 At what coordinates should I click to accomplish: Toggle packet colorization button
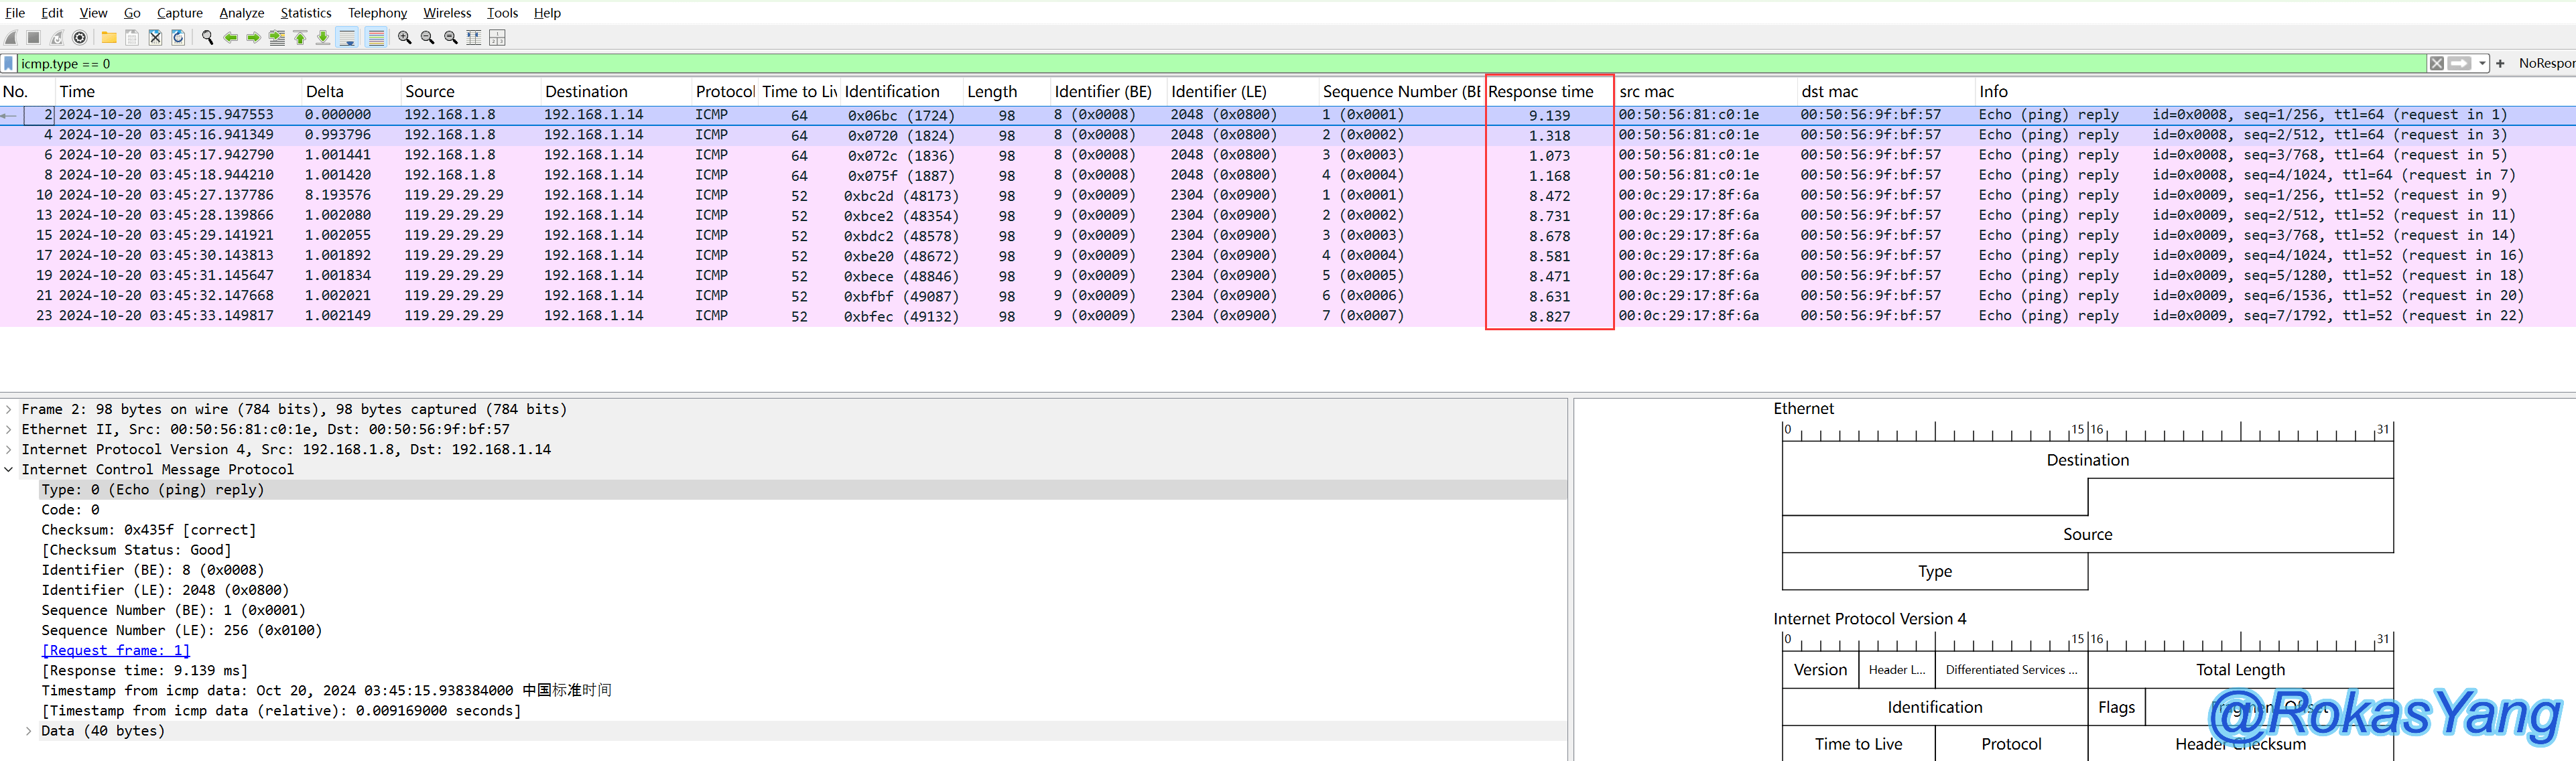click(376, 38)
